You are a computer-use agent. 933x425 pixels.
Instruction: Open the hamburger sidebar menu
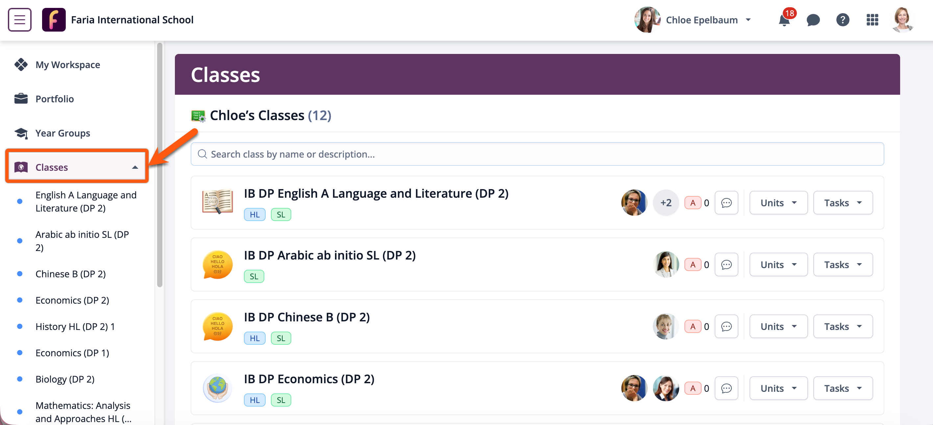click(19, 19)
